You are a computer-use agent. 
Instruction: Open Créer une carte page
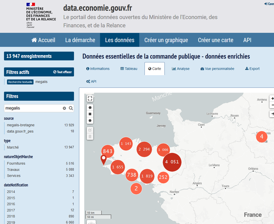pos(216,40)
